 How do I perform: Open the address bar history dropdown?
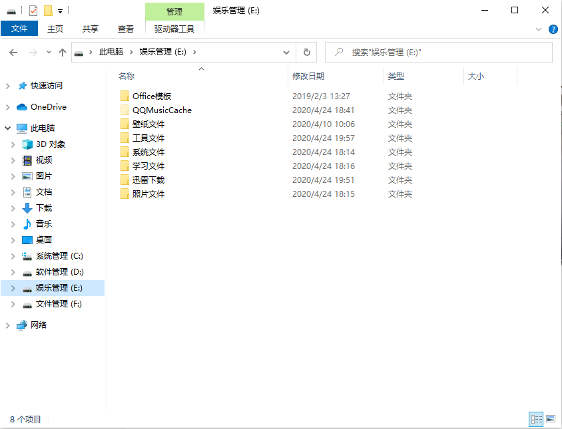pyautogui.click(x=286, y=53)
